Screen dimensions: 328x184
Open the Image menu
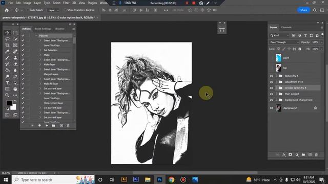pyautogui.click(x=27, y=3)
